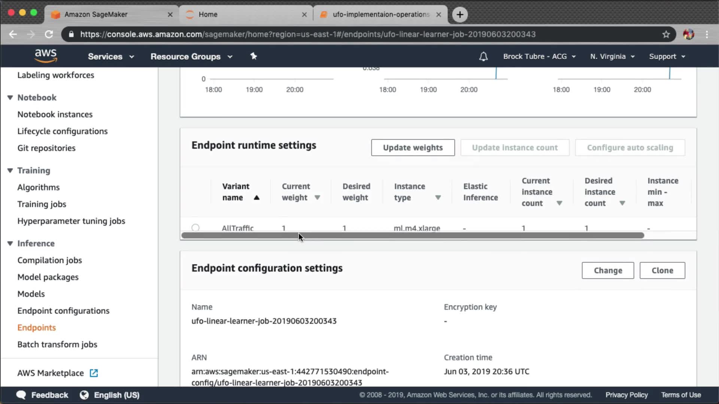Click the Update weights button
719x404 pixels.
(x=413, y=148)
